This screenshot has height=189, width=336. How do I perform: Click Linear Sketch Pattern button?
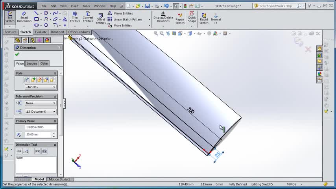125,19
